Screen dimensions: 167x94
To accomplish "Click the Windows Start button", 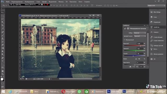I will coord(3,92).
